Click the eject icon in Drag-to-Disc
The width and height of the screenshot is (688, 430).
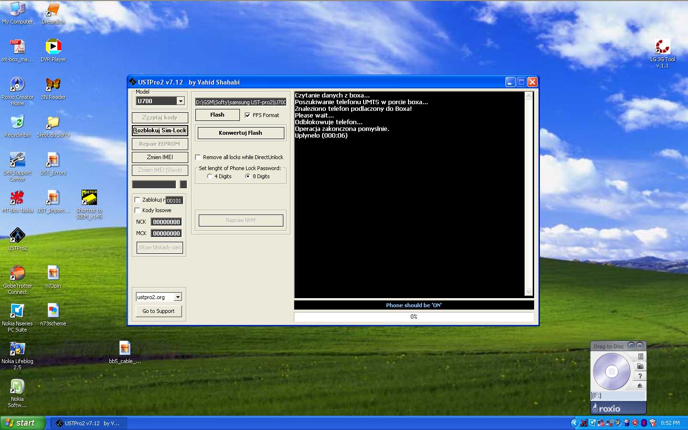(640, 385)
